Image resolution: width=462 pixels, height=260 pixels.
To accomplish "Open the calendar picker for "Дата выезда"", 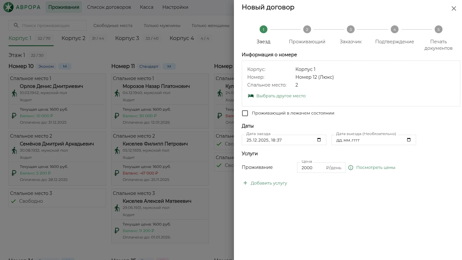I will [x=409, y=140].
